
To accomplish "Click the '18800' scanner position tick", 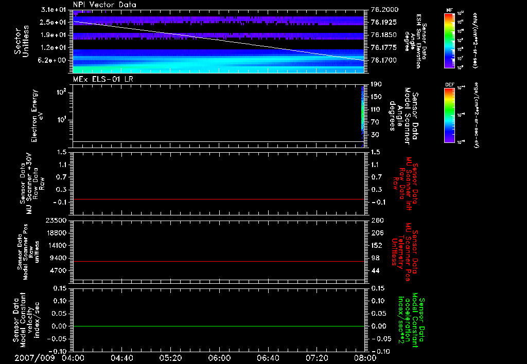I will pos(56,233).
